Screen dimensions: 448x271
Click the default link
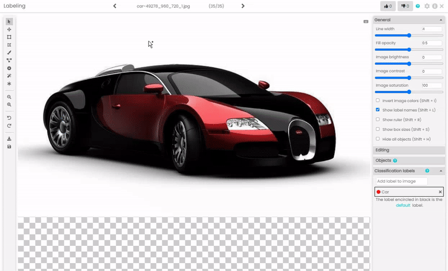point(403,205)
